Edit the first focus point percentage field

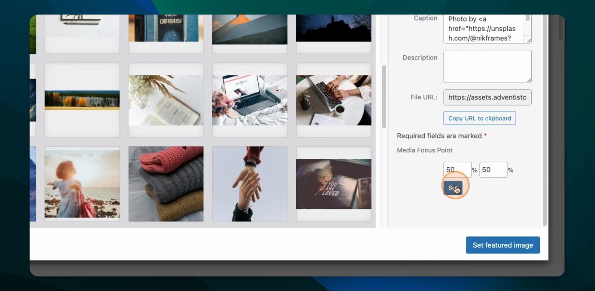[457, 170]
